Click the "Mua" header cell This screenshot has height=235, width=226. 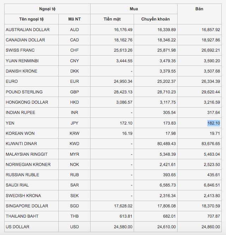click(133, 9)
